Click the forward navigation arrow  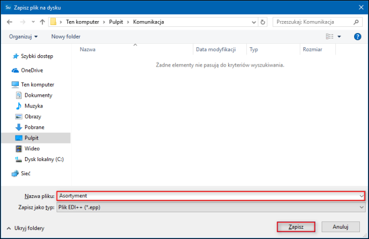(x=23, y=22)
